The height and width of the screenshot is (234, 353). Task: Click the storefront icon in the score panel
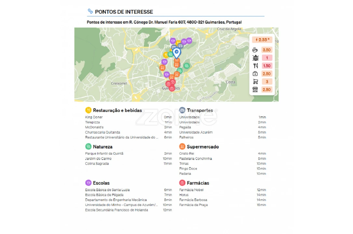point(255,90)
